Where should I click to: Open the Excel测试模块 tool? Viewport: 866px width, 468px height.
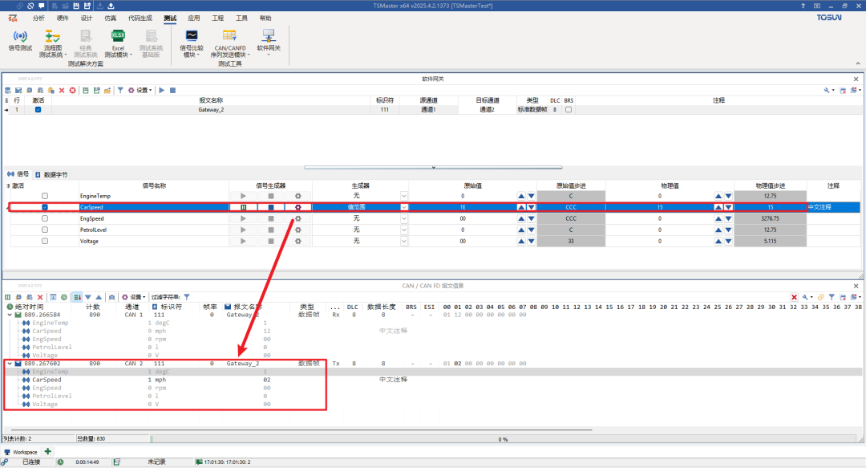click(118, 43)
